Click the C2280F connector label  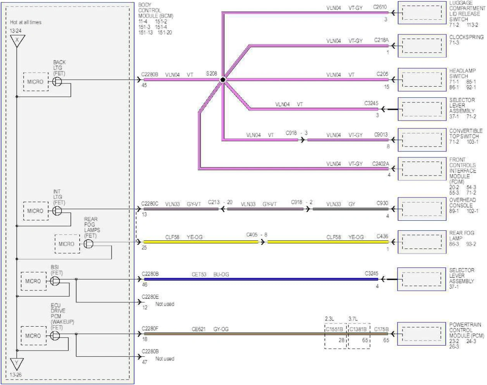(x=150, y=329)
